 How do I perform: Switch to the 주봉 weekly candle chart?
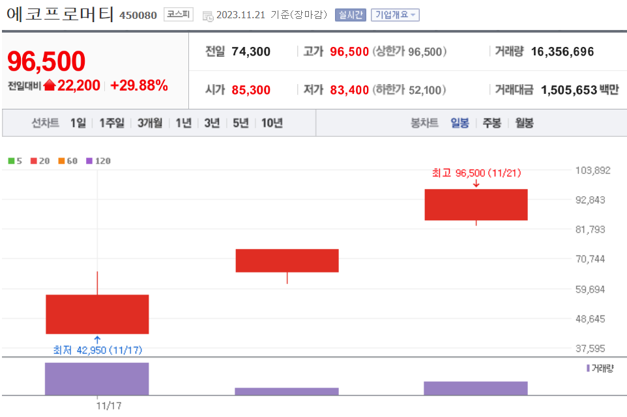click(492, 122)
